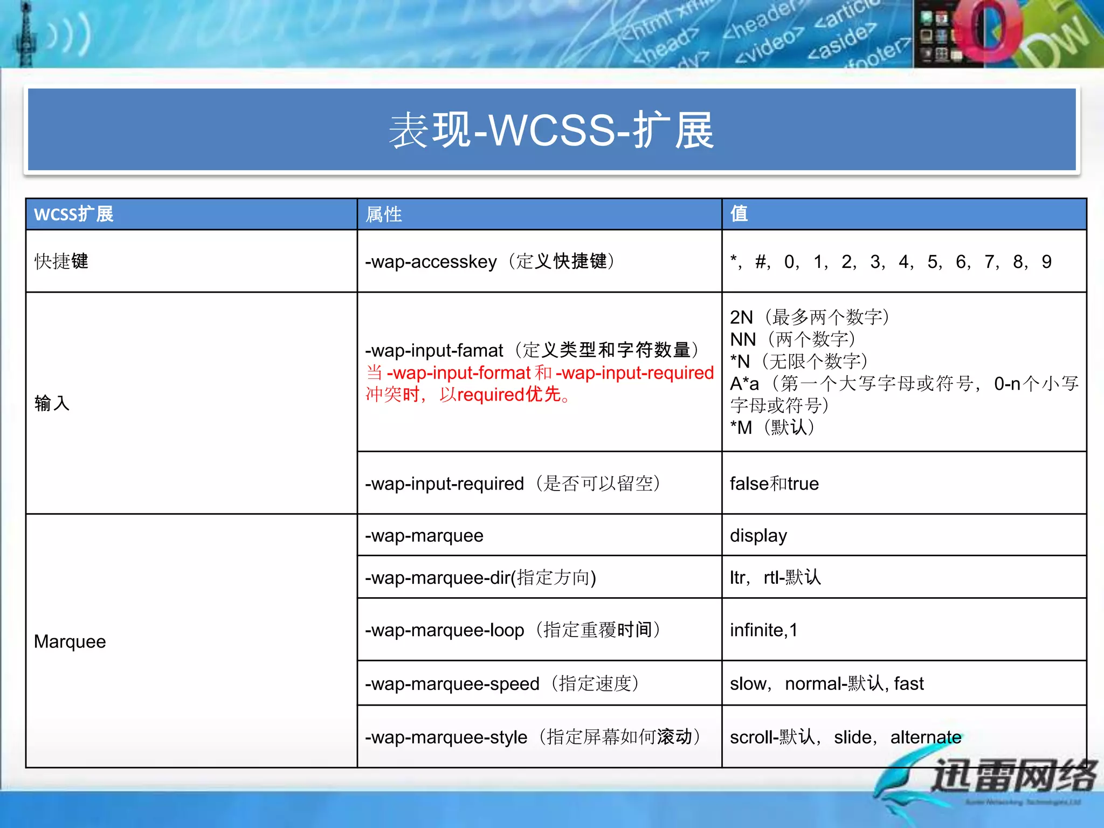1104x828 pixels.
Task: Click the slow, normal-默认, fast value cell
Action: pyautogui.click(x=904, y=684)
